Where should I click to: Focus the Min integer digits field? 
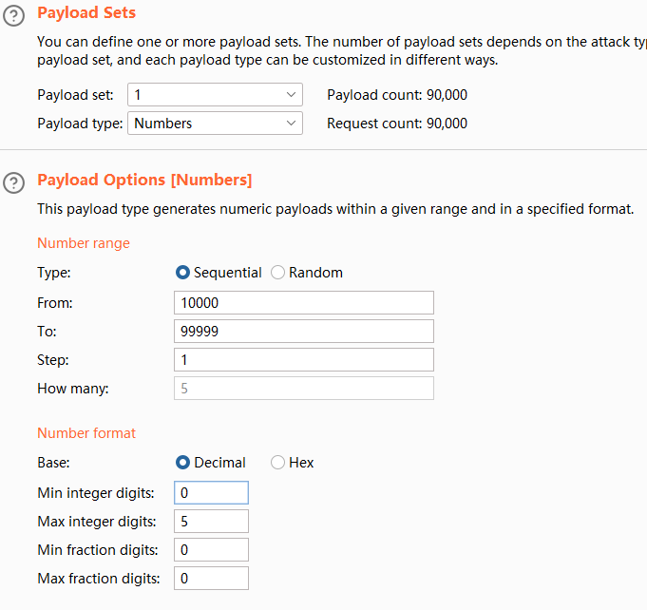point(211,493)
